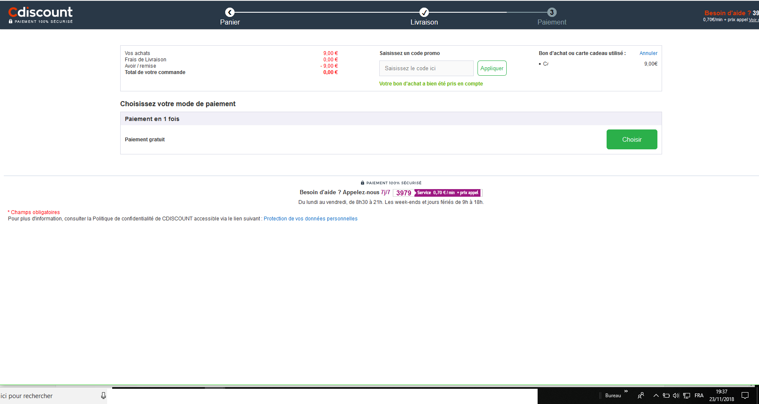Viewport: 759px width, 404px height.
Task: Click the microphone icon in the search bar
Action: tap(103, 396)
